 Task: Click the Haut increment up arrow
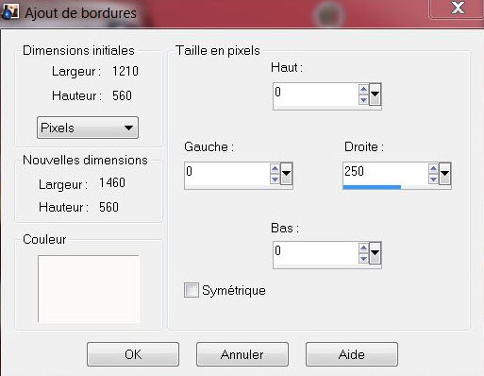363,90
